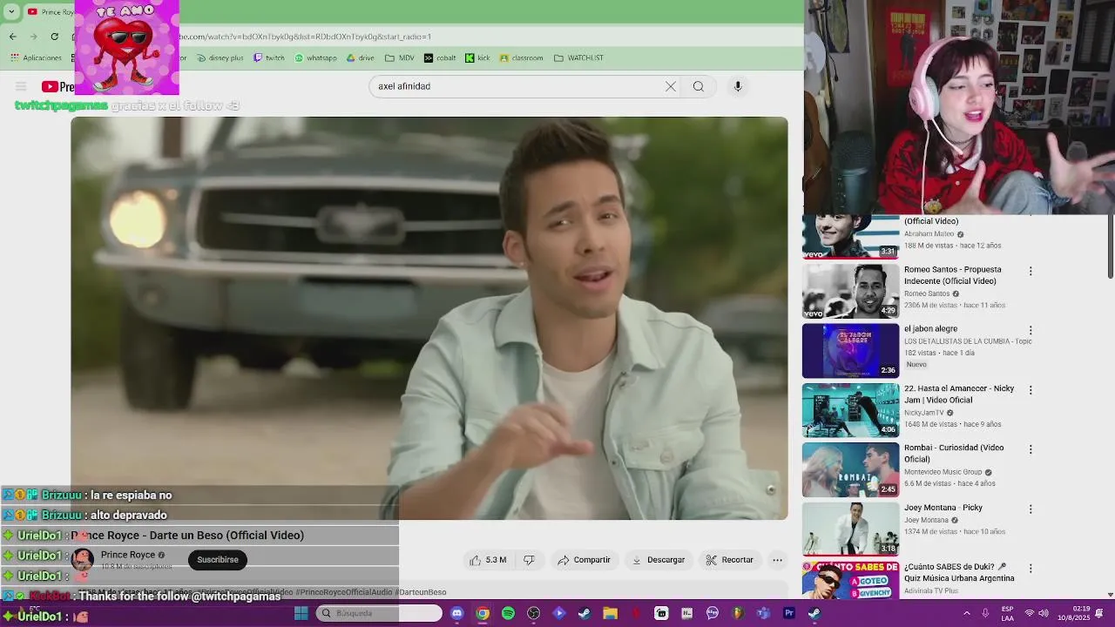1115x627 pixels.
Task: Open Romeo Santos Propuesta Indecente title
Action: tap(953, 275)
